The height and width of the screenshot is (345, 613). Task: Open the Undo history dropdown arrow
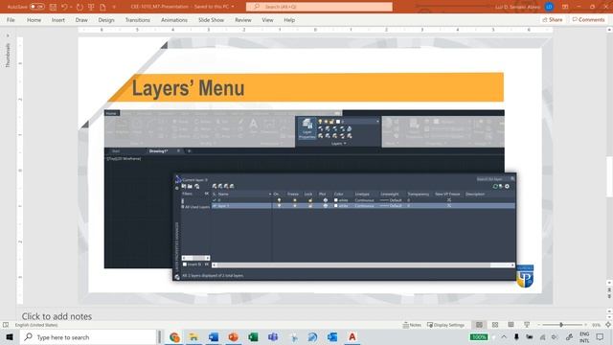coord(71,7)
